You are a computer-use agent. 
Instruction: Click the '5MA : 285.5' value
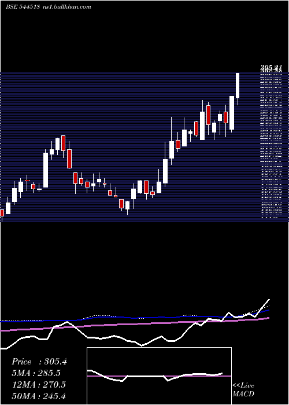tap(36, 373)
